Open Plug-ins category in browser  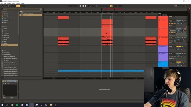point(5,40)
